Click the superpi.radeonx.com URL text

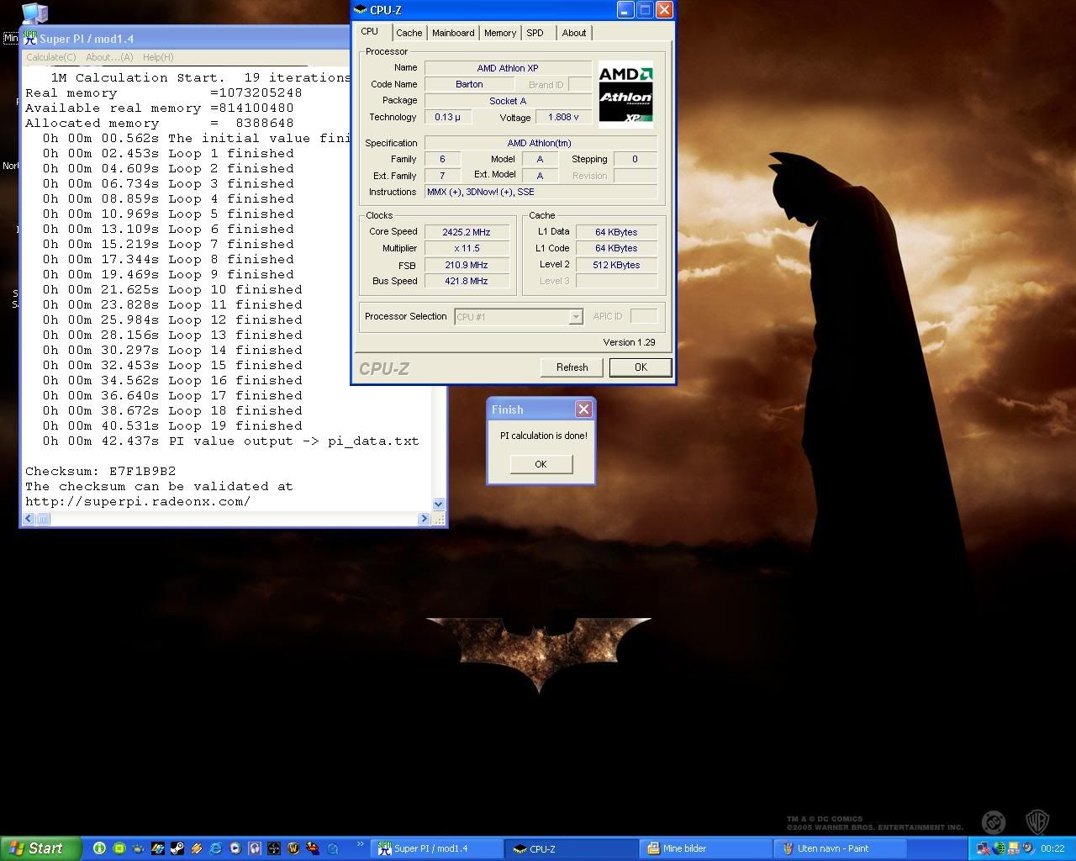(x=138, y=501)
